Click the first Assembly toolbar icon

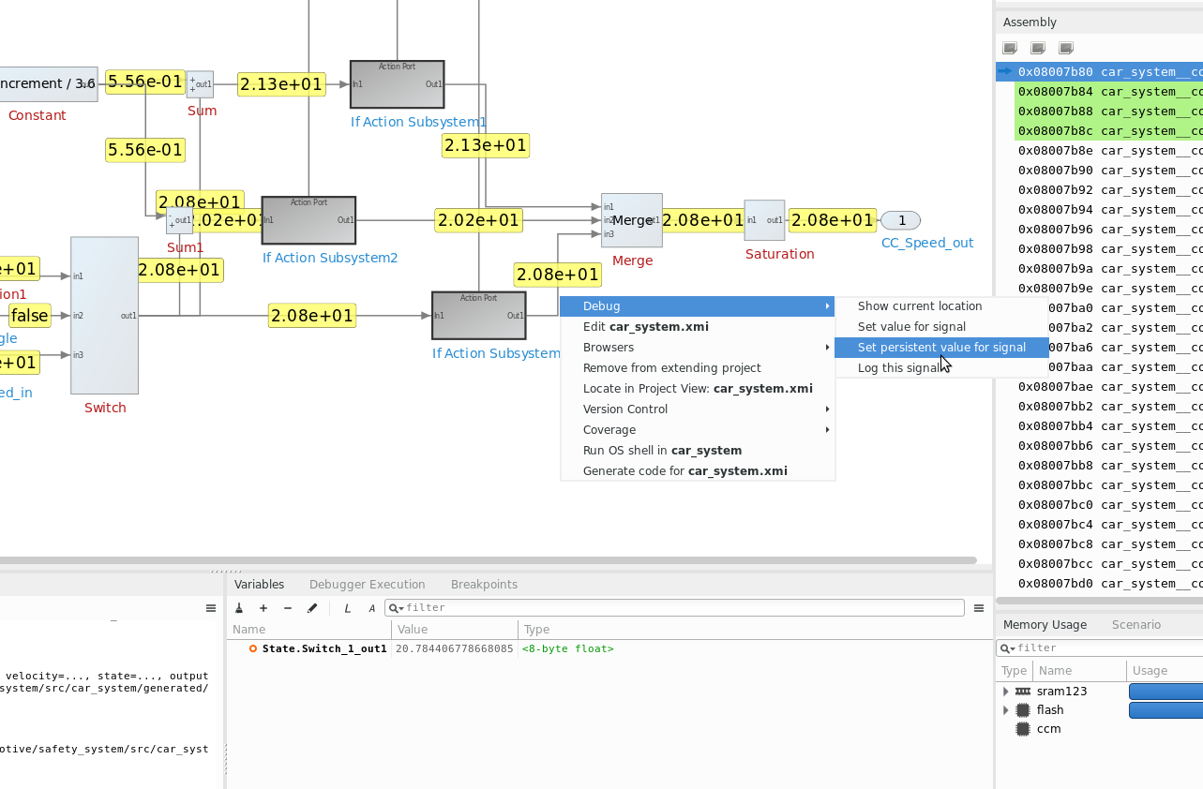pyautogui.click(x=1010, y=48)
